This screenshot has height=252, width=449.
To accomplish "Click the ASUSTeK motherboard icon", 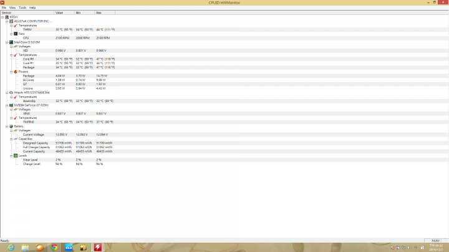I will point(11,21).
